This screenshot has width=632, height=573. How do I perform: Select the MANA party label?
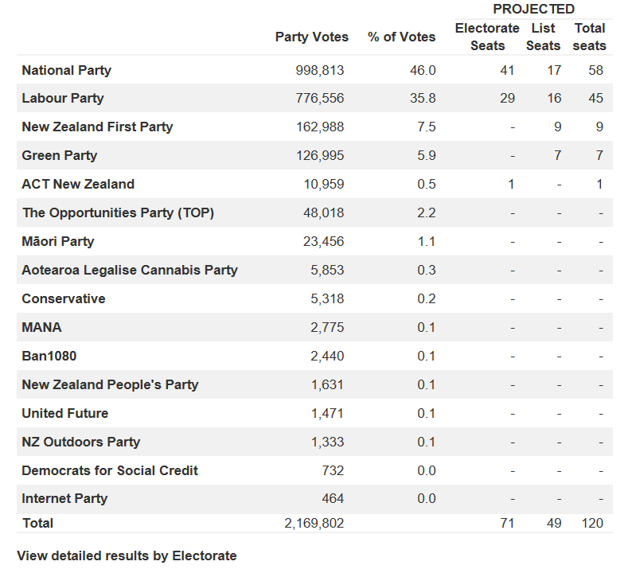point(41,328)
